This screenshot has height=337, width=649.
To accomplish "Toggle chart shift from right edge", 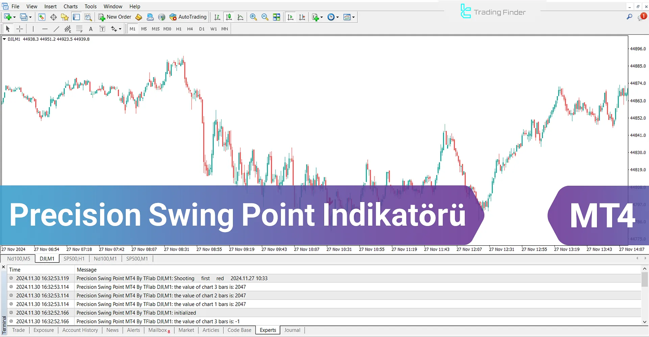I will (302, 17).
